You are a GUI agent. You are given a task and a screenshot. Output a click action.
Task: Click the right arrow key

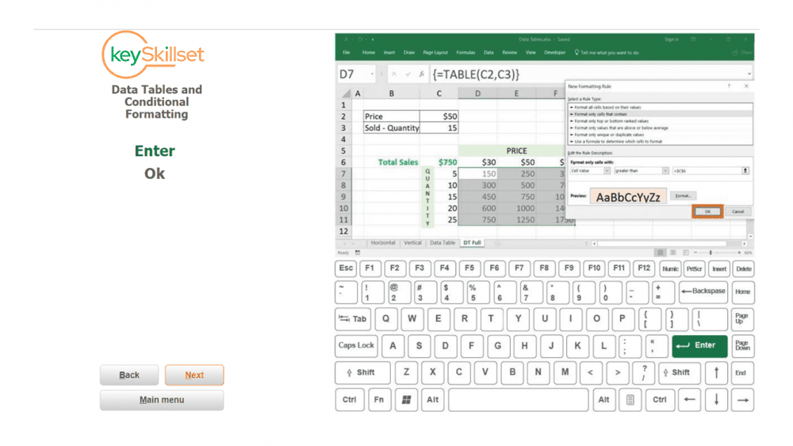click(742, 399)
